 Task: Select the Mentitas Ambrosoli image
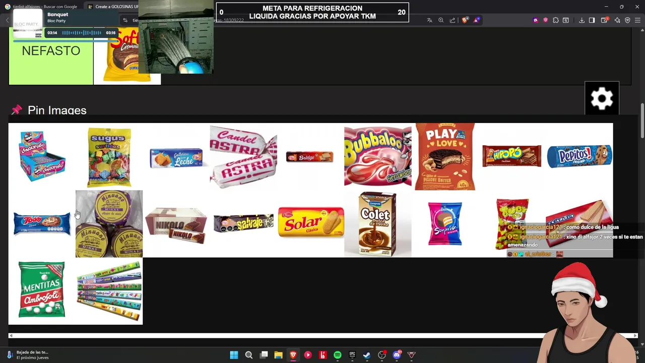click(42, 291)
